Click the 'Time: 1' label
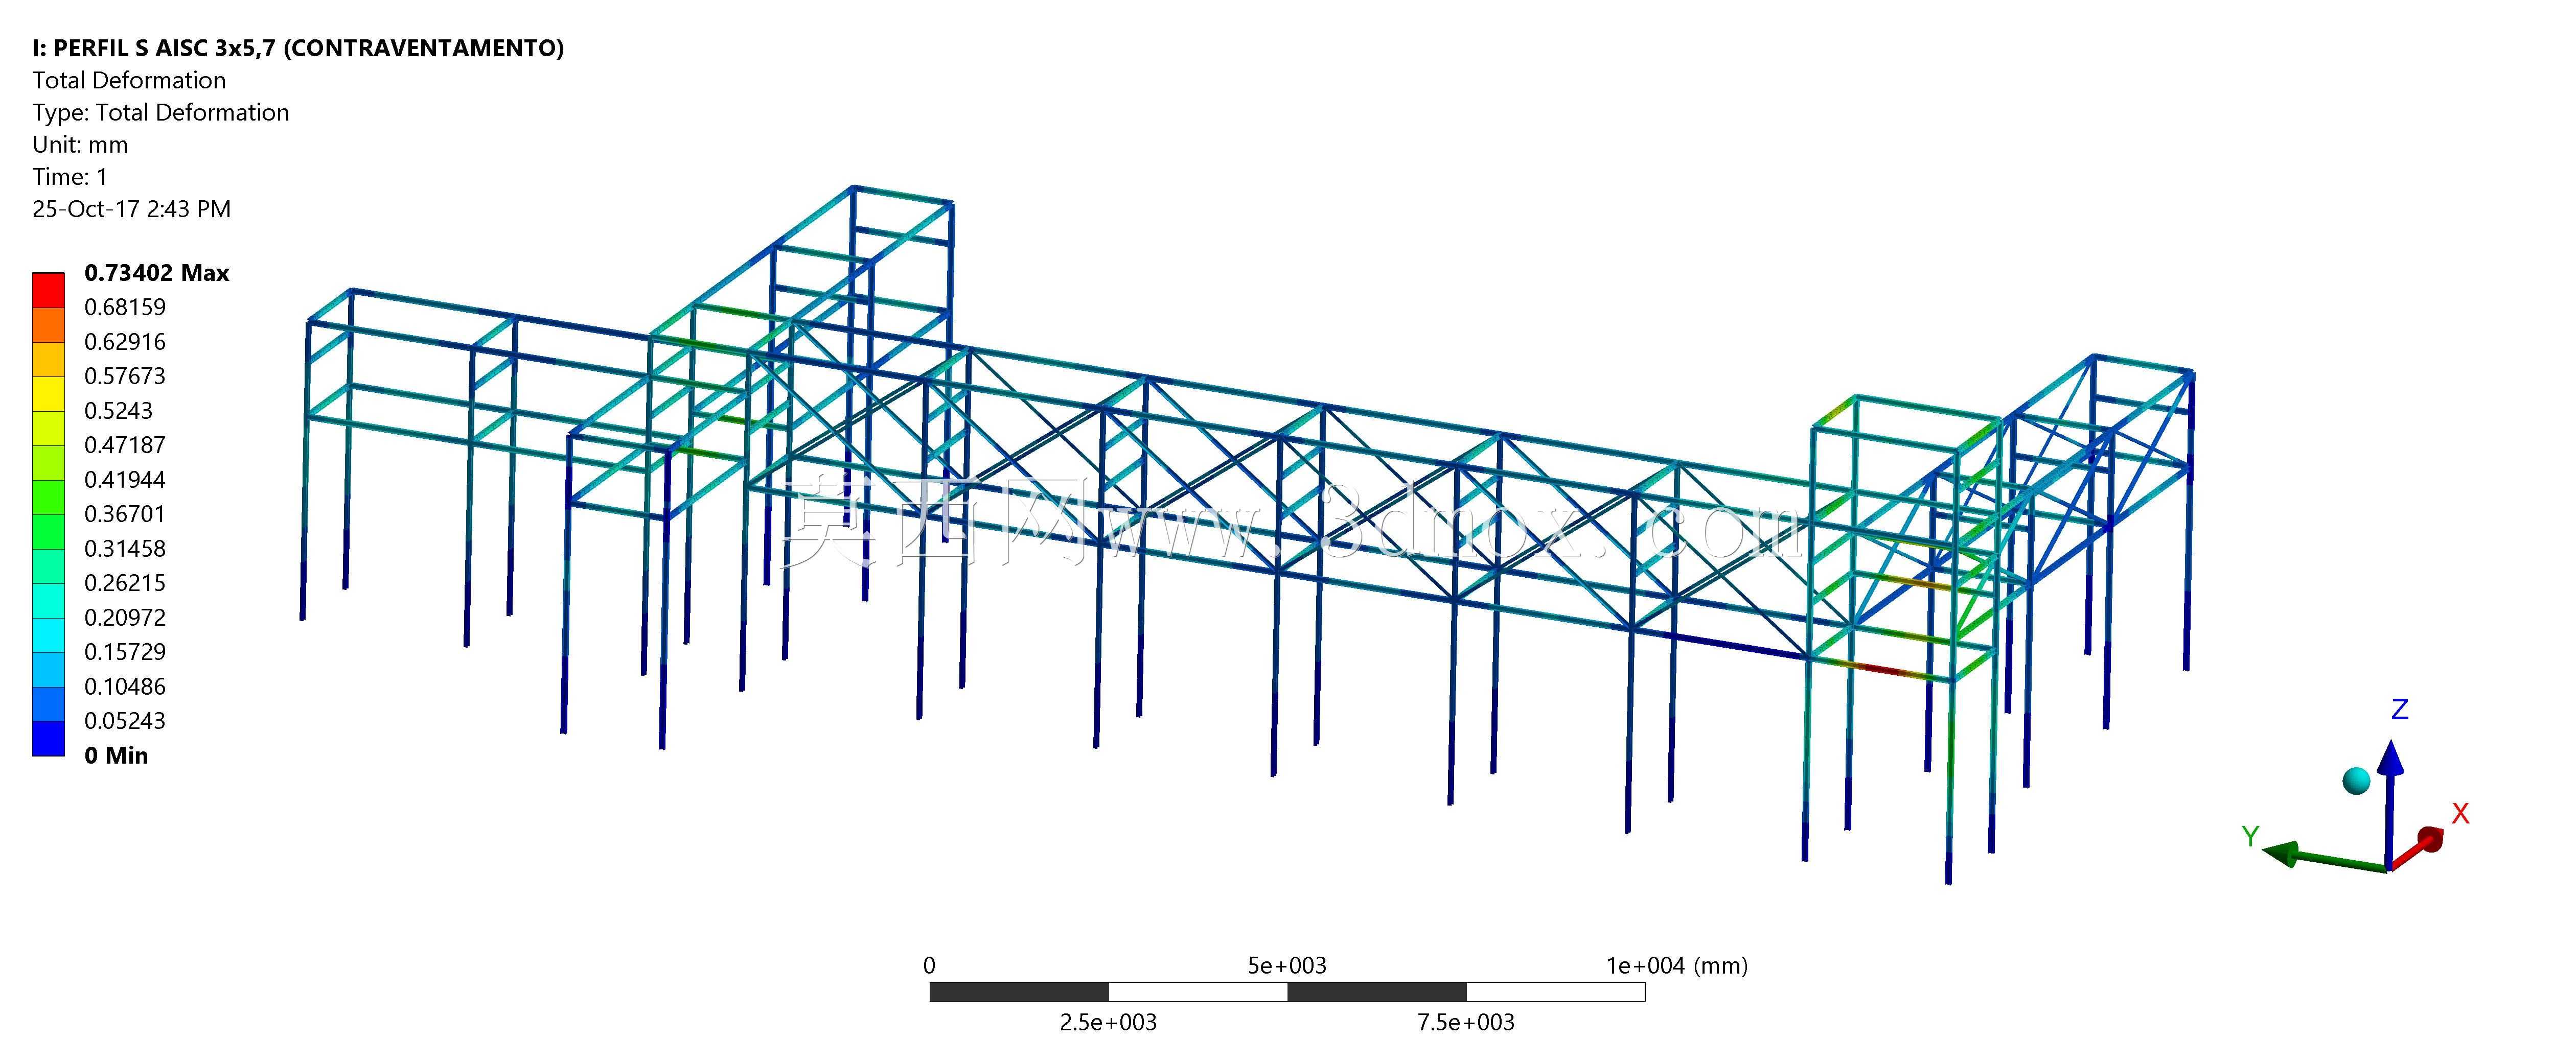Viewport: 2576px width, 1040px height. pyautogui.click(x=69, y=177)
